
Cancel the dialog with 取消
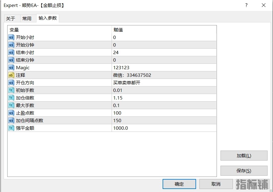click(216, 184)
